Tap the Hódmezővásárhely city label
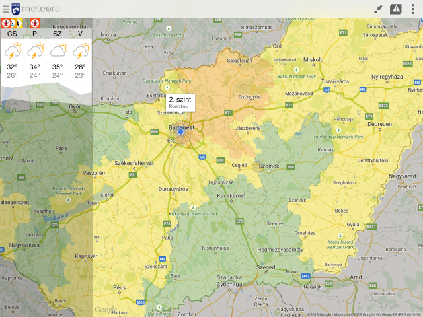The height and width of the screenshot is (317, 423). (280, 250)
